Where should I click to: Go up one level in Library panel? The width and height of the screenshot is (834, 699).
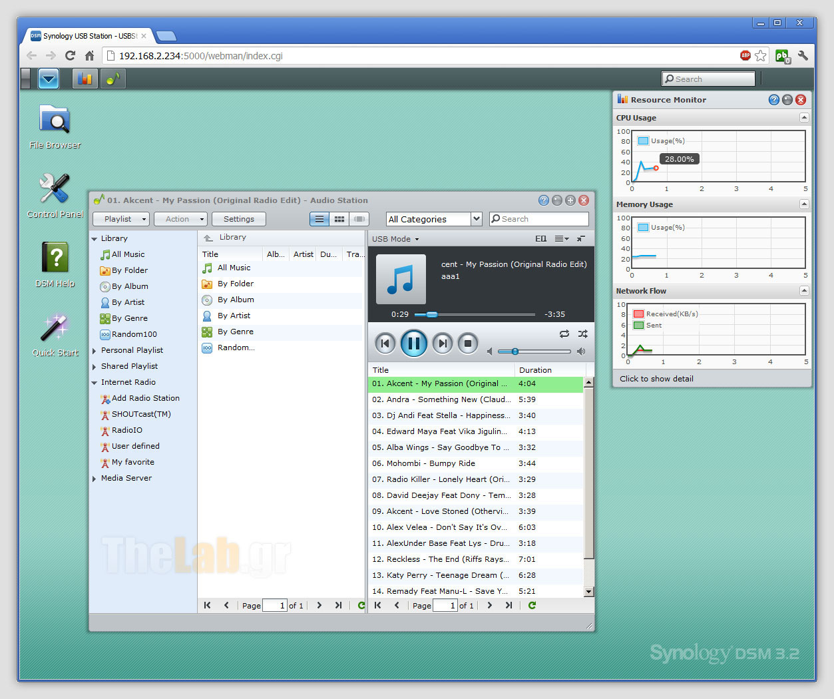tap(208, 238)
